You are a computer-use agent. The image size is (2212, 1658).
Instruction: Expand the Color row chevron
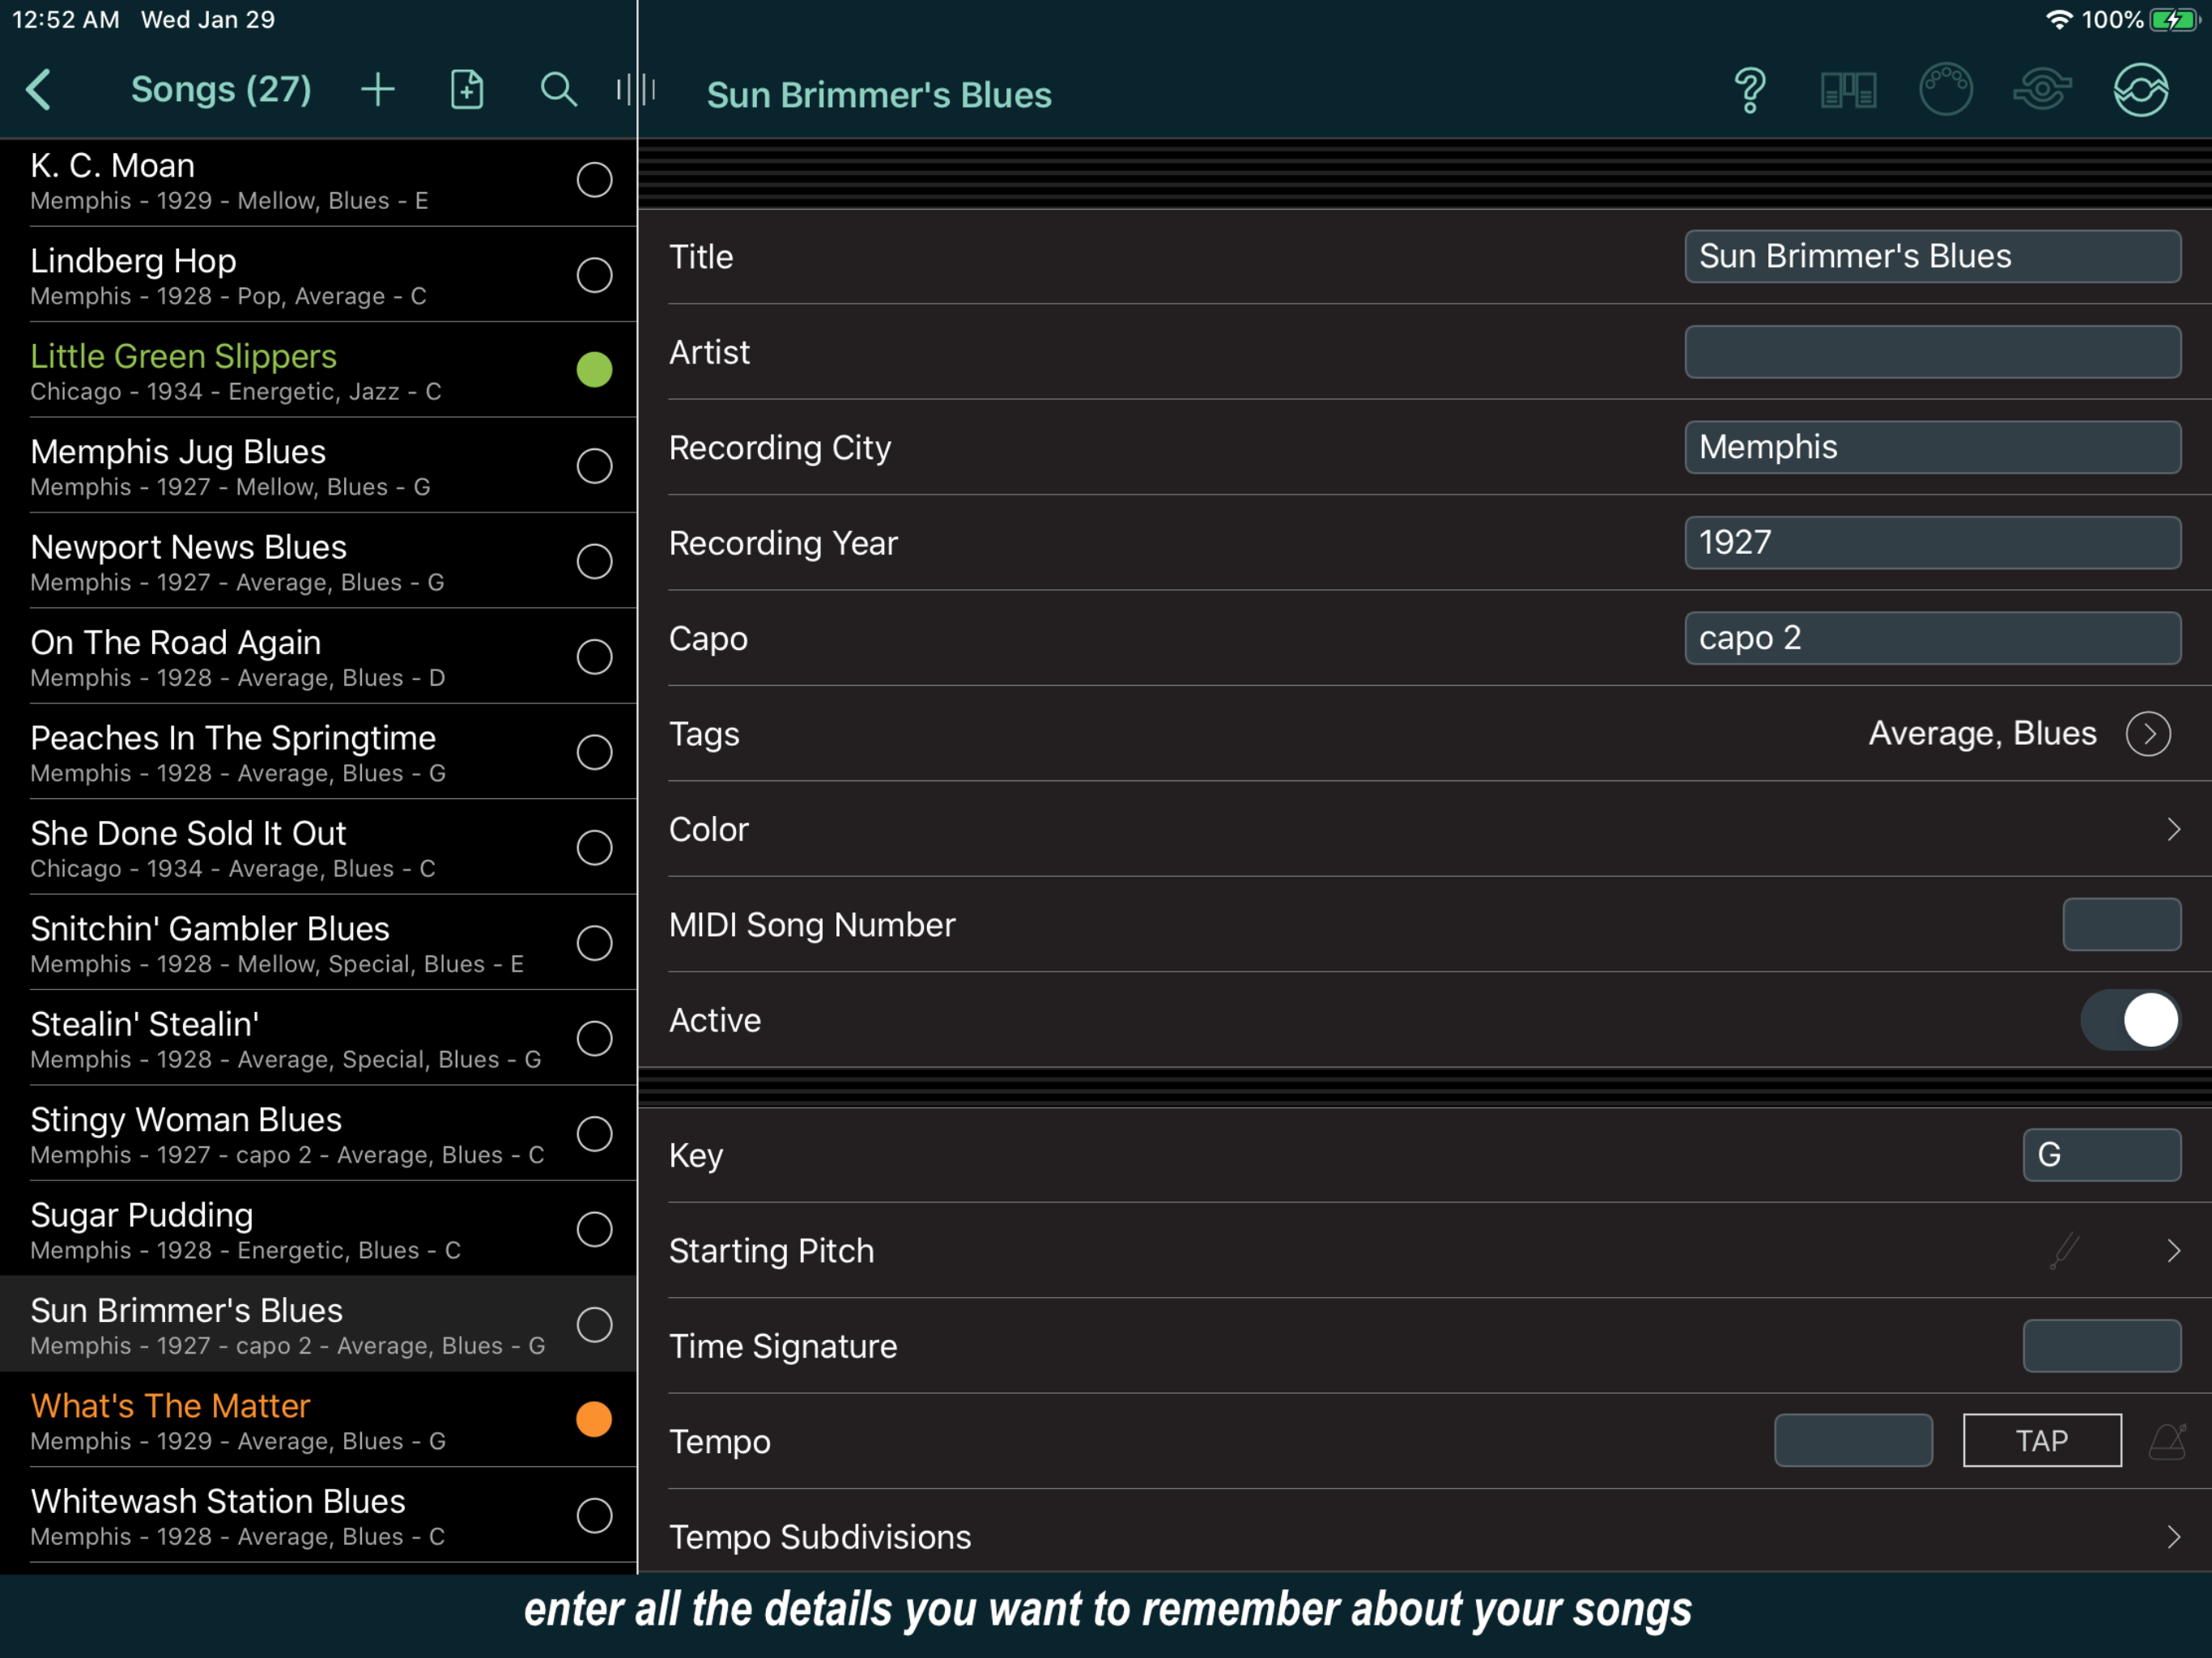2172,829
